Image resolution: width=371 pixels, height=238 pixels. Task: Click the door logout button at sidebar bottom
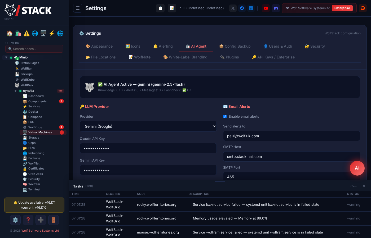click(54, 220)
